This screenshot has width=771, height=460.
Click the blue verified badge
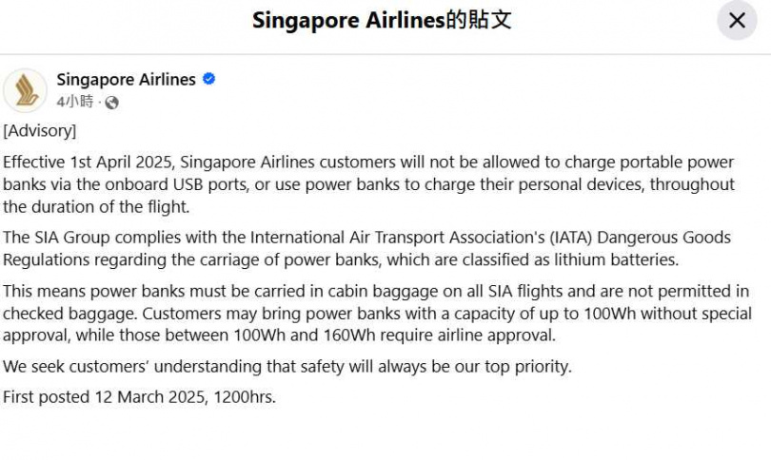(x=209, y=80)
